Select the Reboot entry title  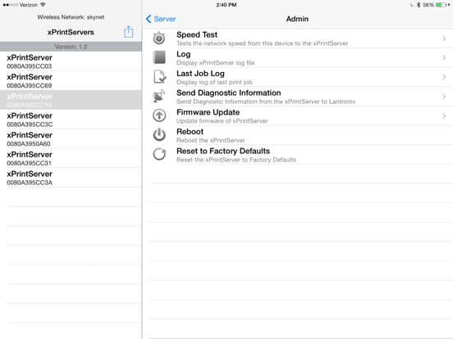click(190, 132)
